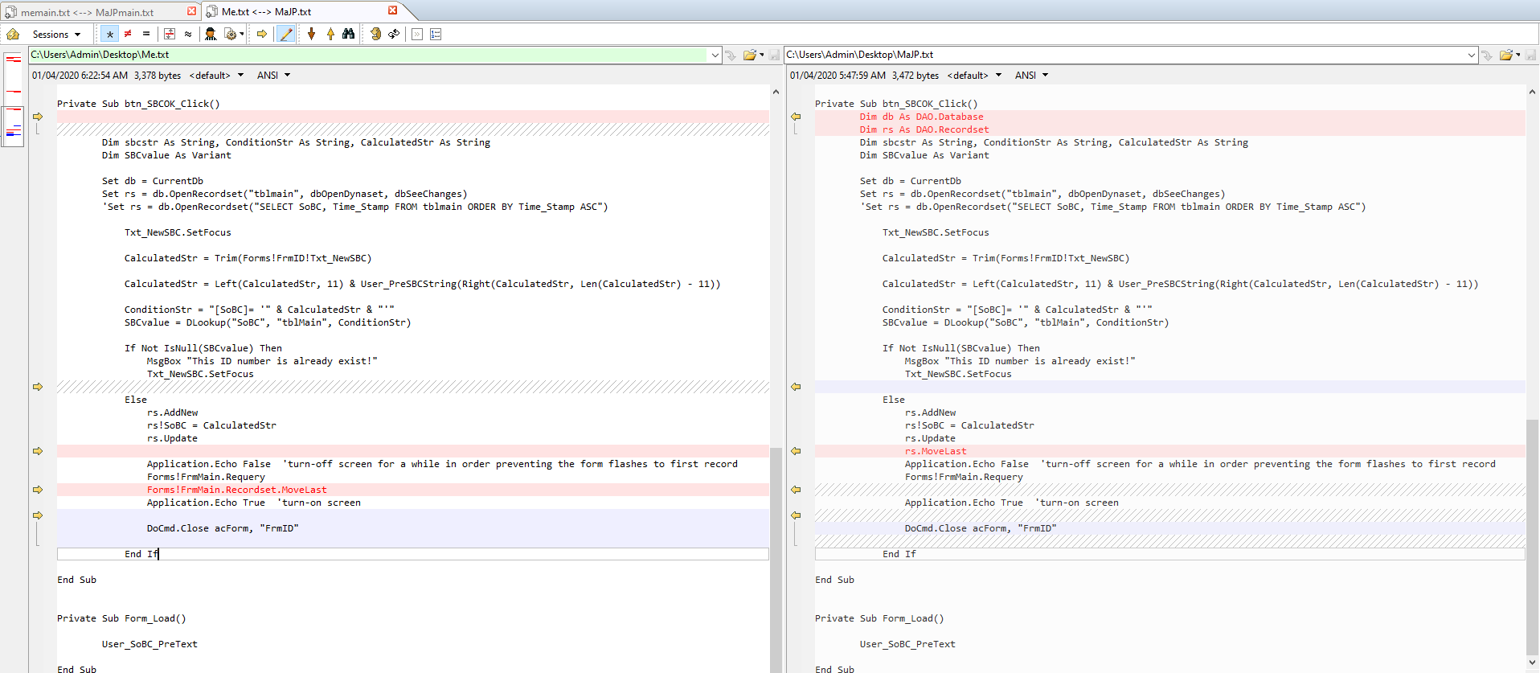Image resolution: width=1540 pixels, height=673 pixels.
Task: Open the Rules referee icon
Action: tap(211, 34)
